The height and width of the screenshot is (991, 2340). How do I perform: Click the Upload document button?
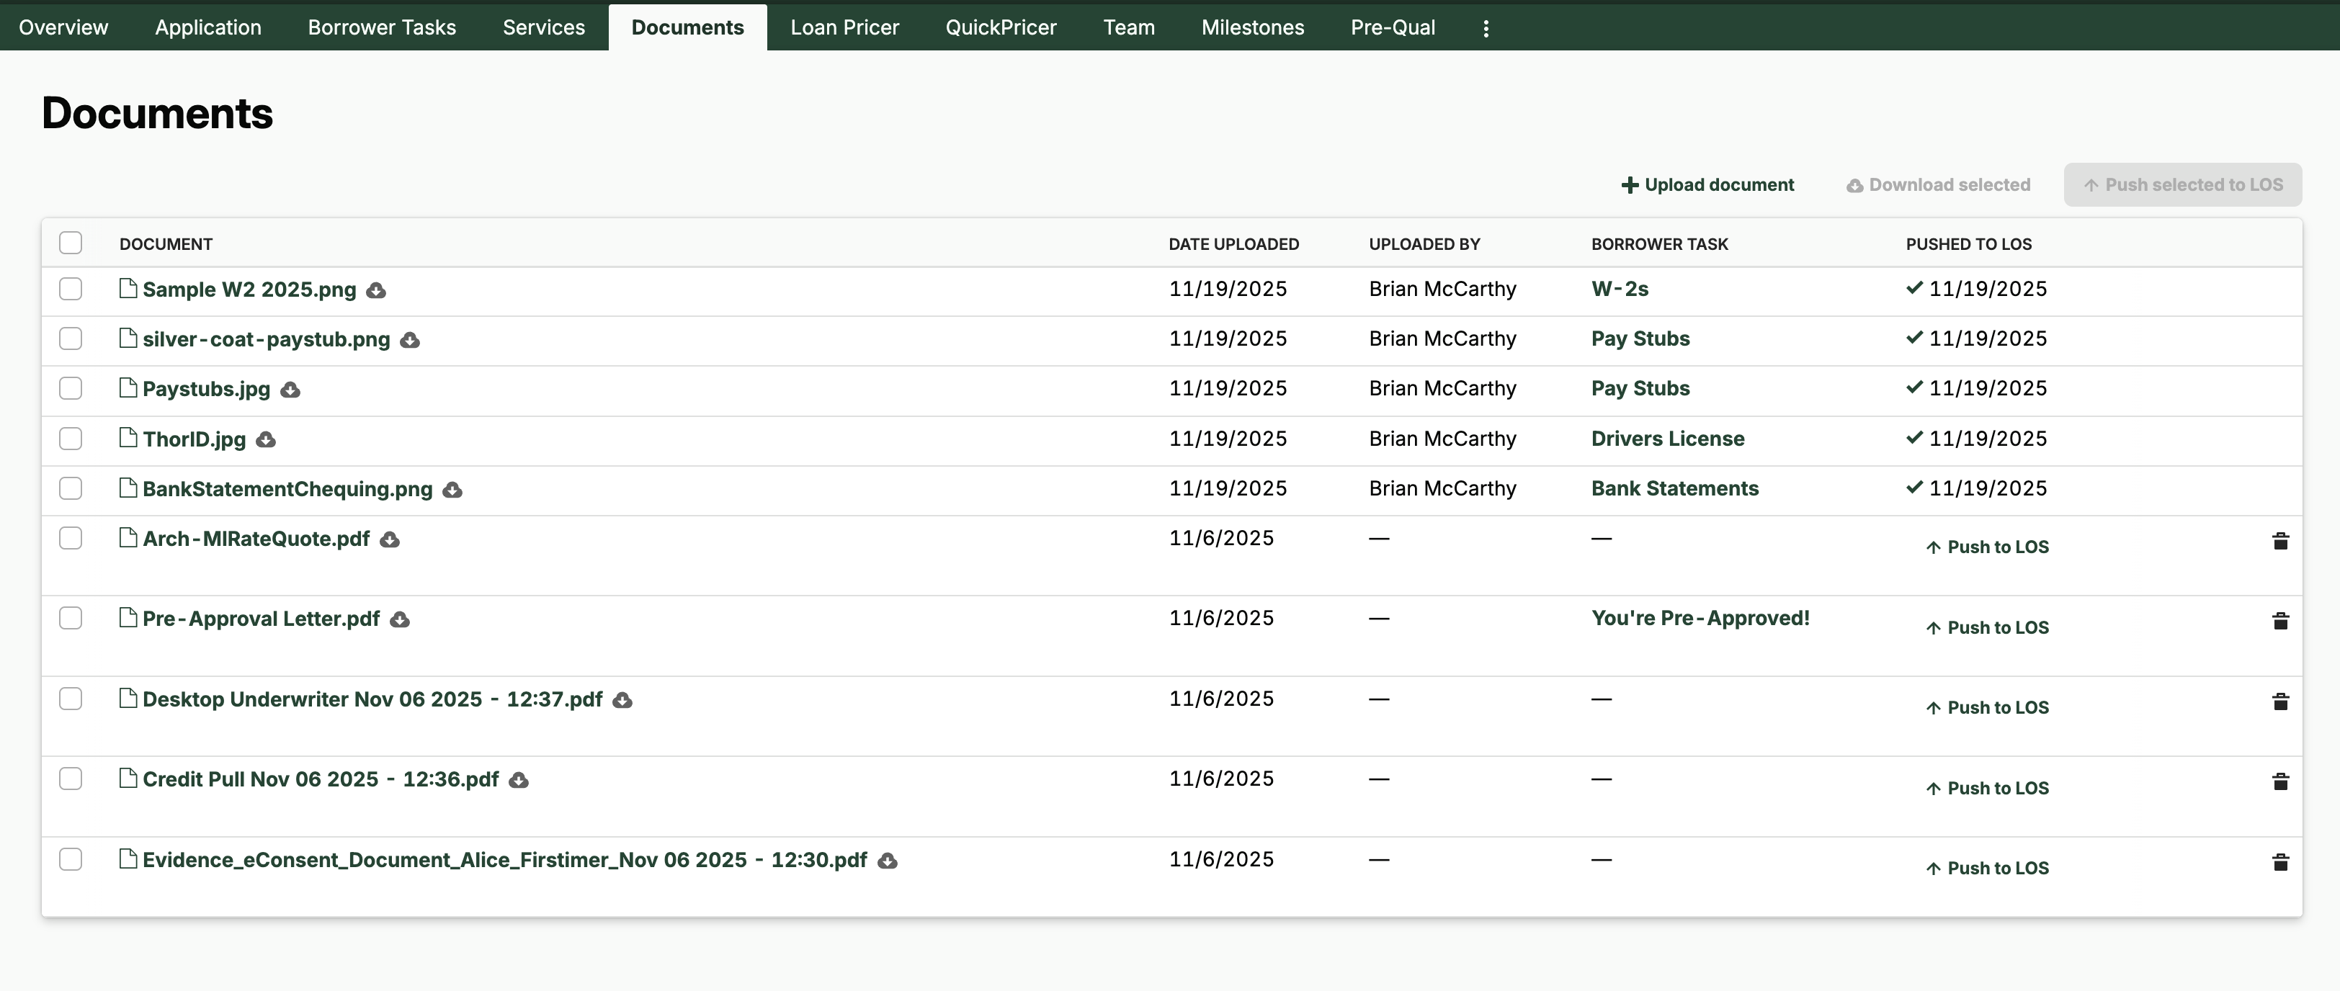coord(1707,185)
